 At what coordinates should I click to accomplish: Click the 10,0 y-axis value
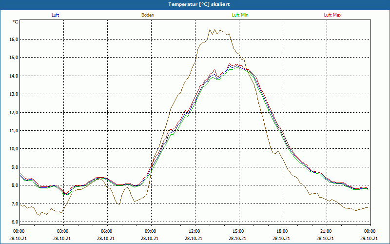[14, 149]
